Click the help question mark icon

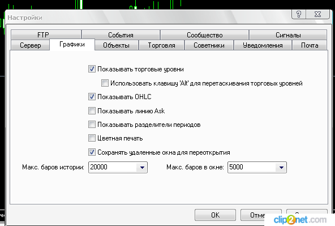[x=299, y=14]
